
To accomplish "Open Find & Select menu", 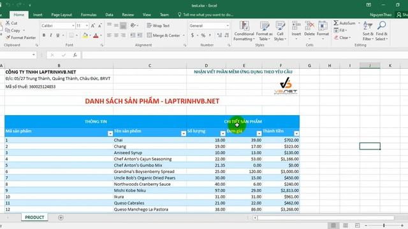I will coord(381,31).
